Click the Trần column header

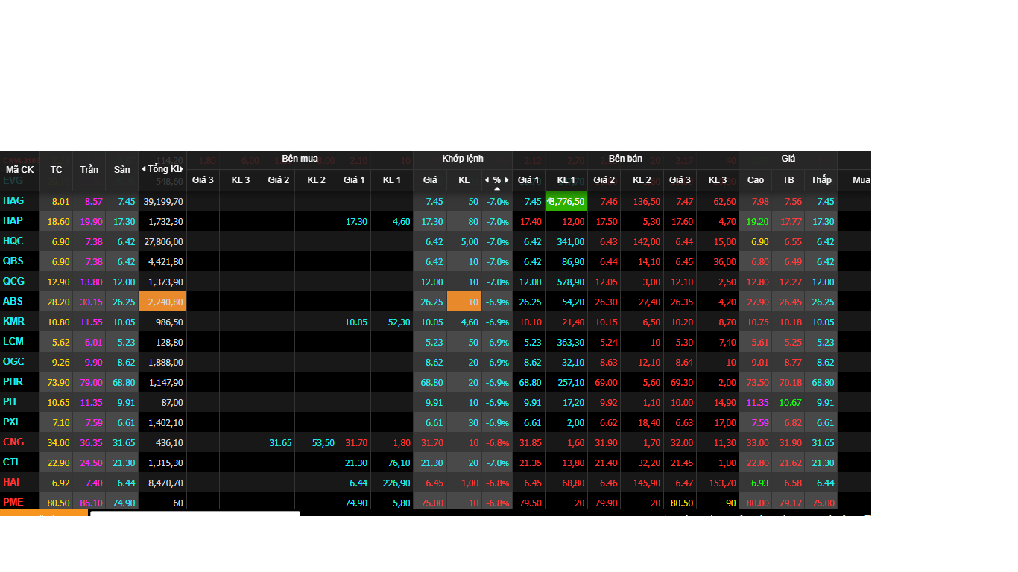[89, 170]
